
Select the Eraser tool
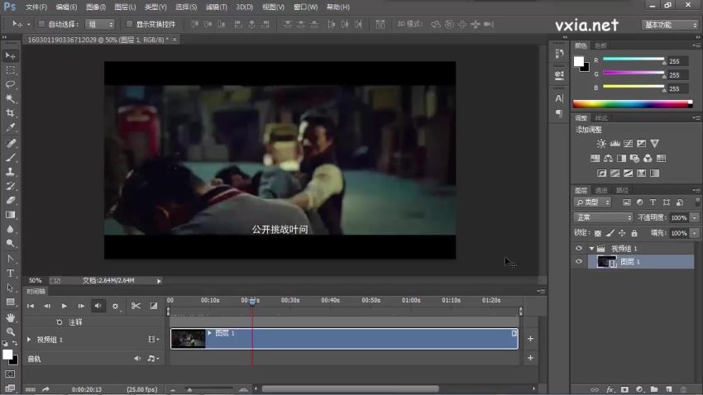(x=10, y=200)
